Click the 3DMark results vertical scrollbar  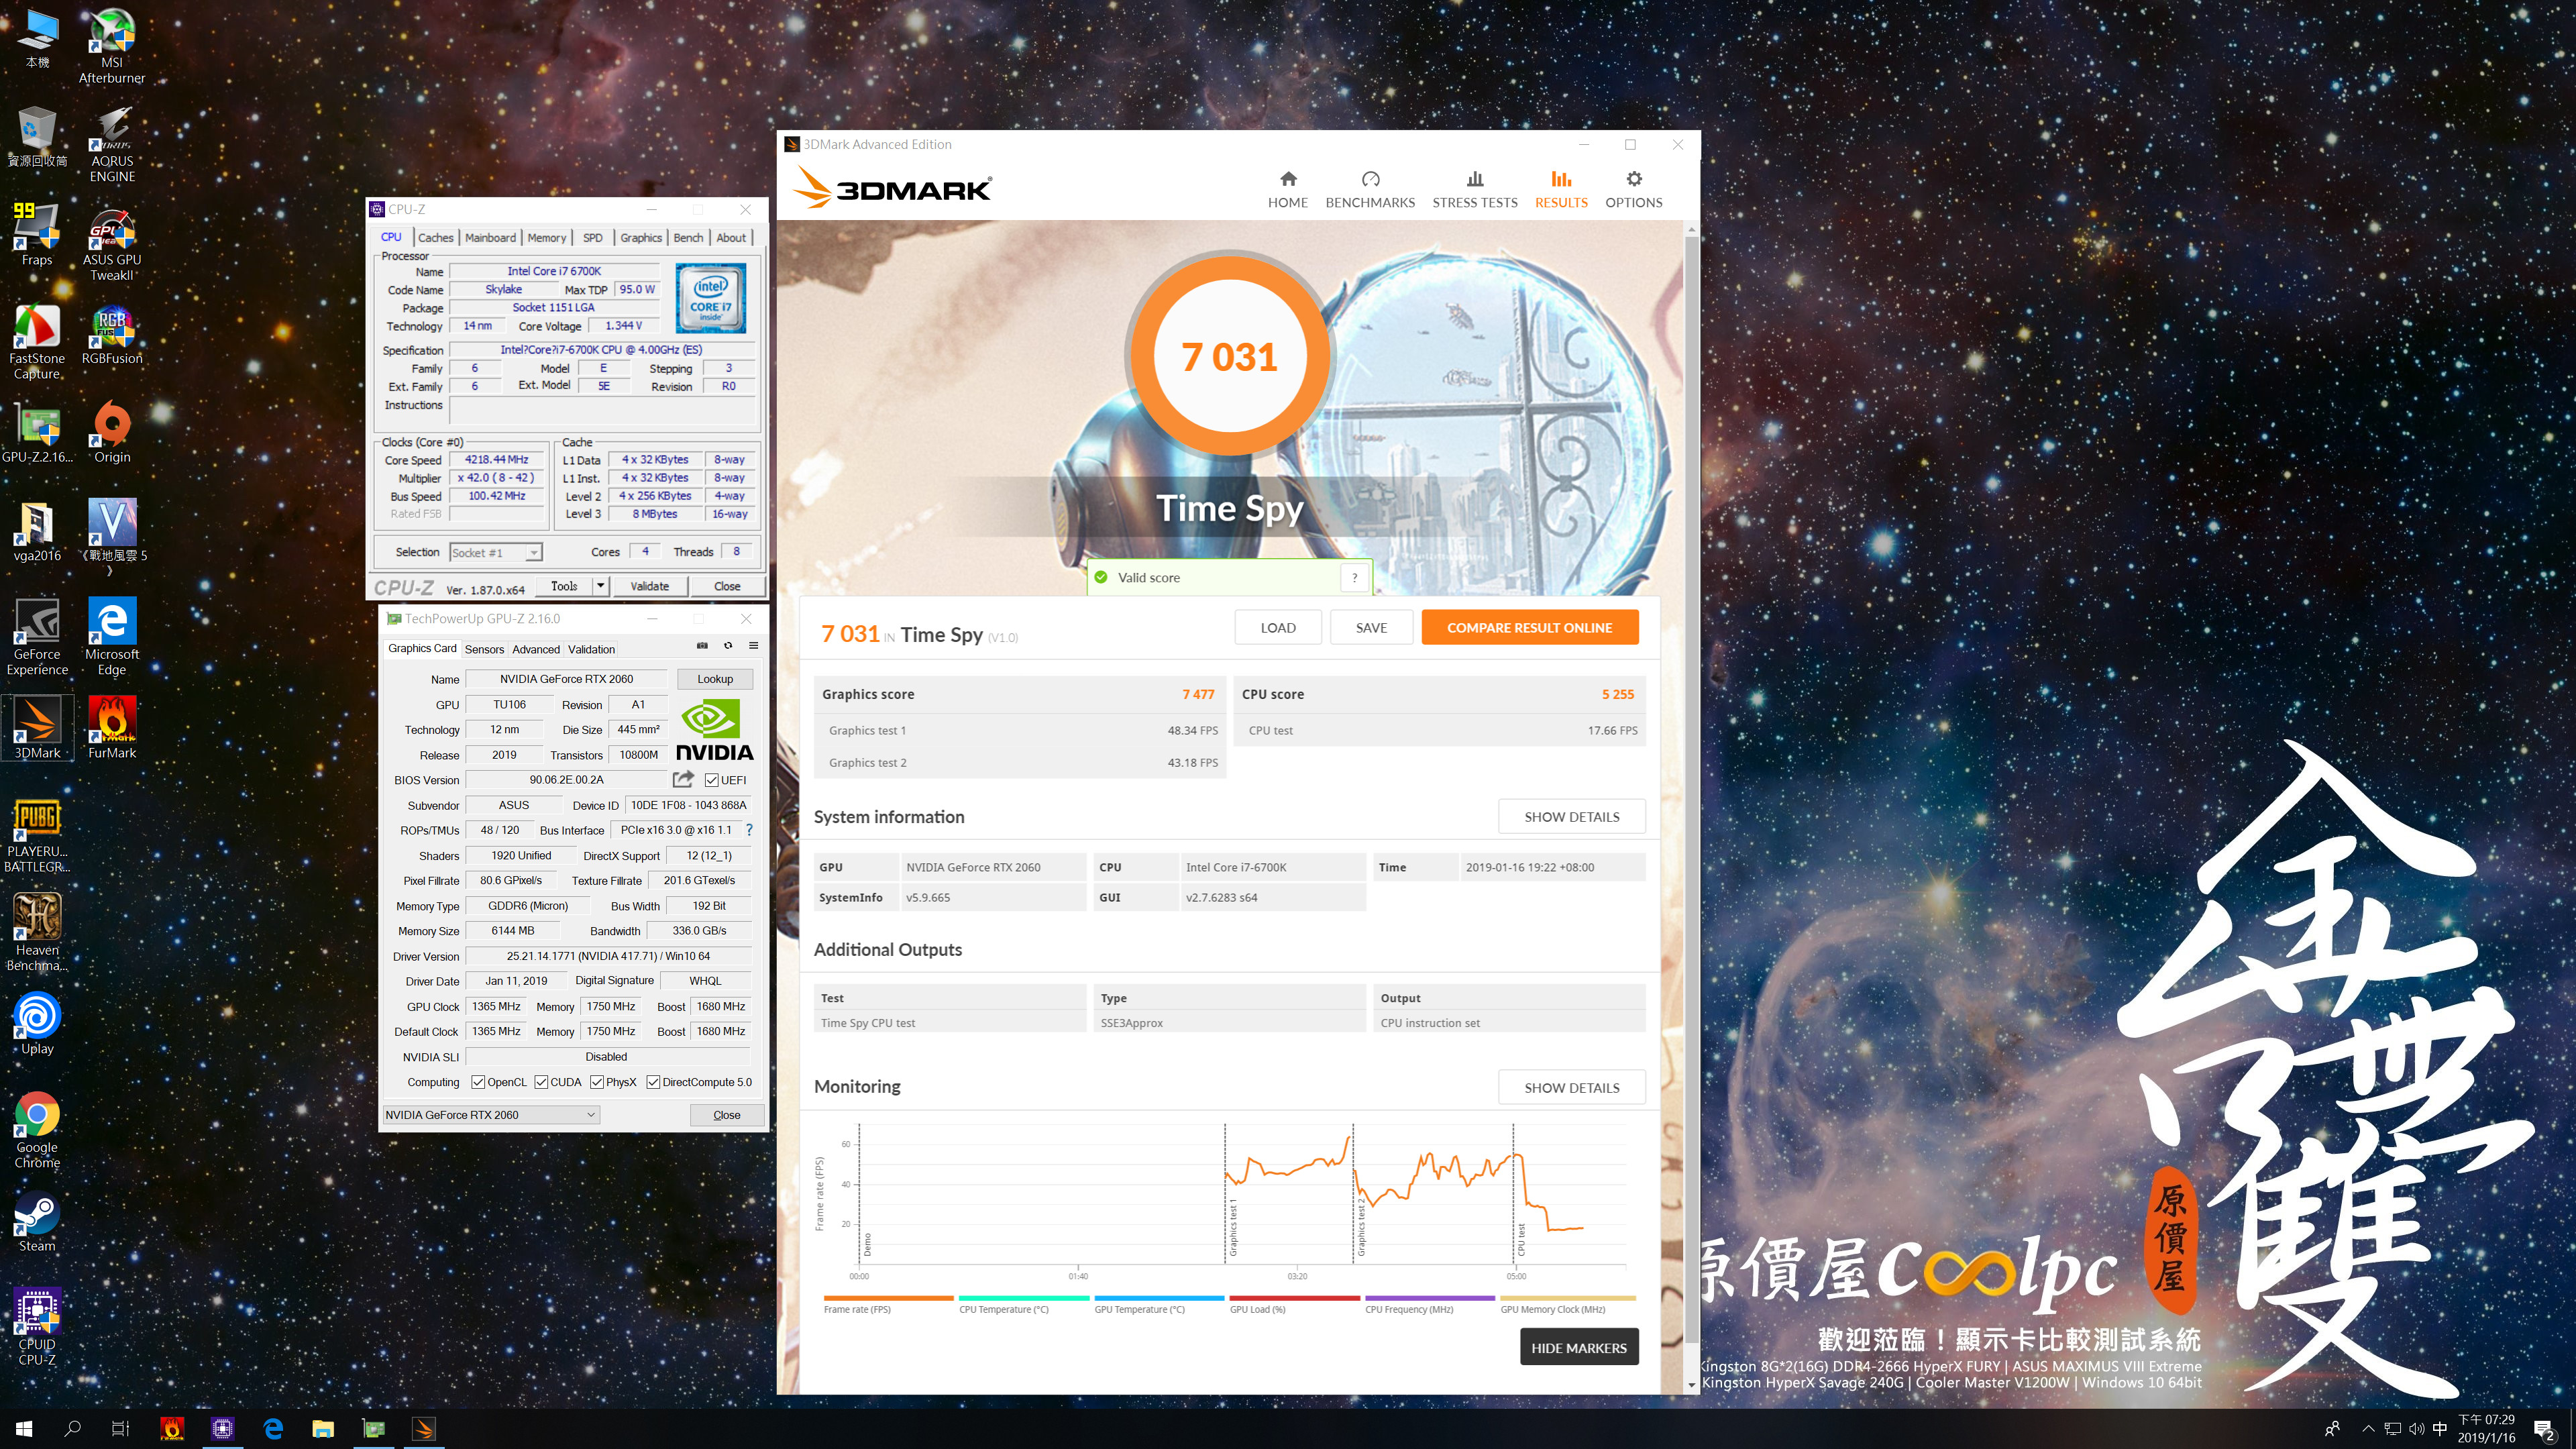click(1691, 790)
